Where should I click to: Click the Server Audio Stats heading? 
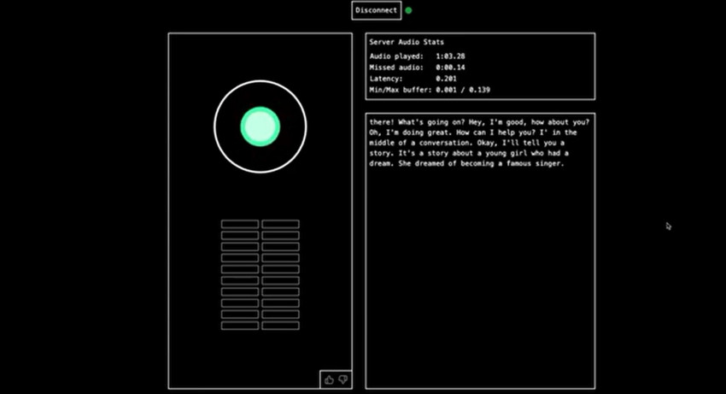(x=406, y=42)
